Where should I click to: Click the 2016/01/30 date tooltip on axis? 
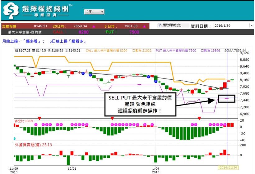pyautogui.click(x=228, y=167)
